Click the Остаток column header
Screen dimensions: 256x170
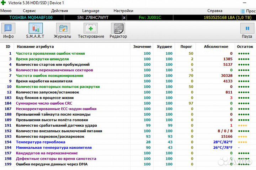pyautogui.click(x=245, y=46)
